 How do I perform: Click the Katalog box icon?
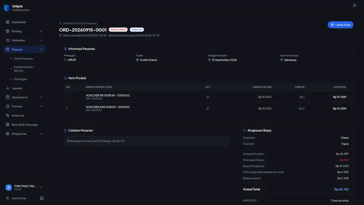click(x=8, y=31)
